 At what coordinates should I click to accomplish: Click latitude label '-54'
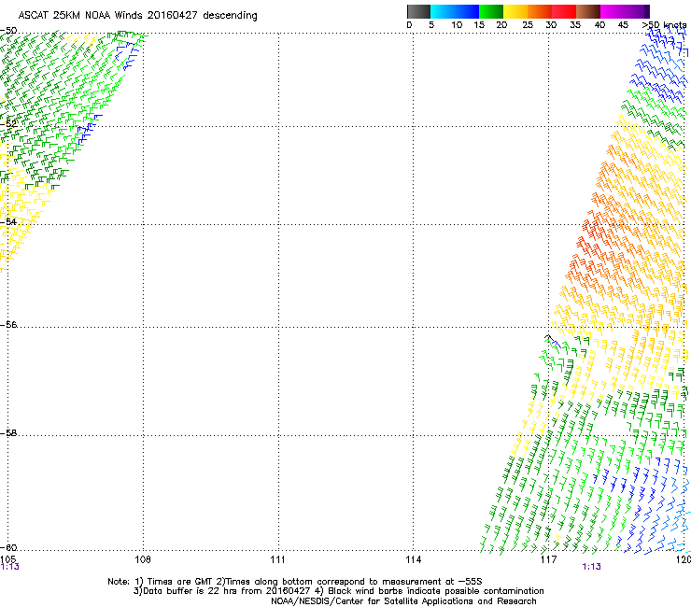pyautogui.click(x=8, y=221)
